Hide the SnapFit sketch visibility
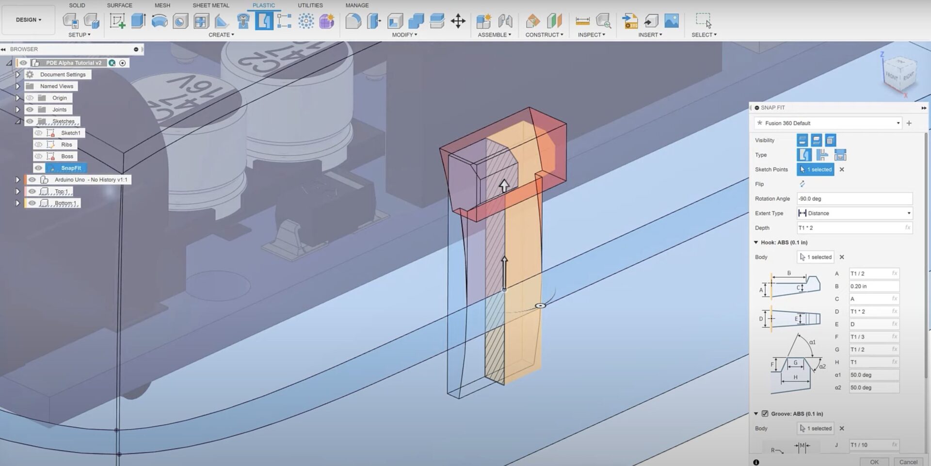The width and height of the screenshot is (931, 466). [x=38, y=168]
